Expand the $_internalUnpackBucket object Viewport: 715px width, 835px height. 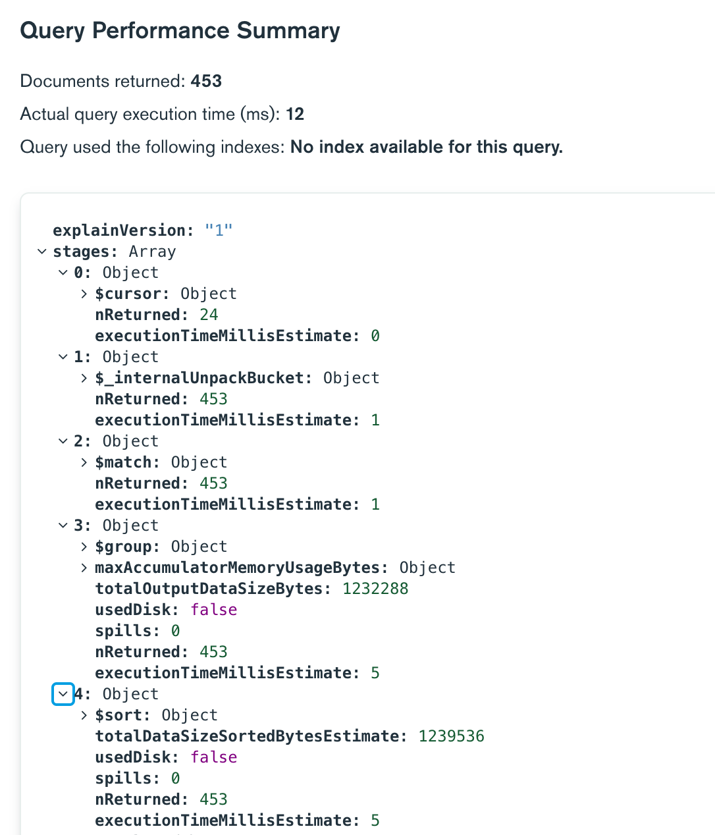click(84, 378)
